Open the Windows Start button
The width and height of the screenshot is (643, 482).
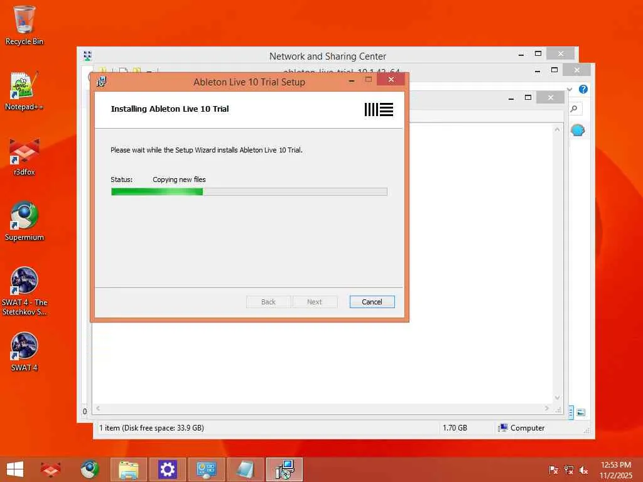coord(15,469)
